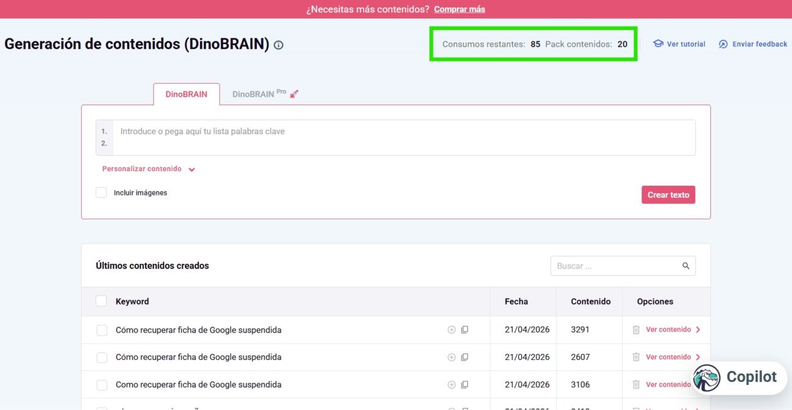Delete the 3106 row using its trash icon
Image resolution: width=792 pixels, height=410 pixels.
(x=636, y=384)
